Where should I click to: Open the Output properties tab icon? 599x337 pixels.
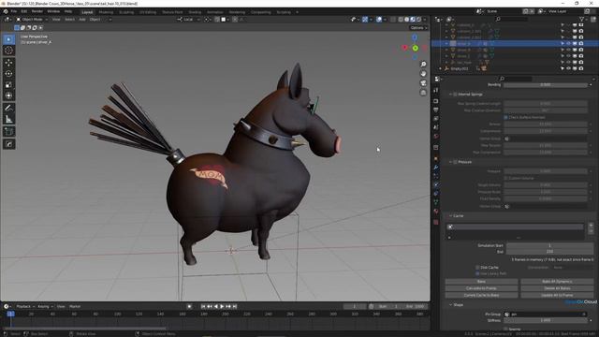click(x=436, y=110)
